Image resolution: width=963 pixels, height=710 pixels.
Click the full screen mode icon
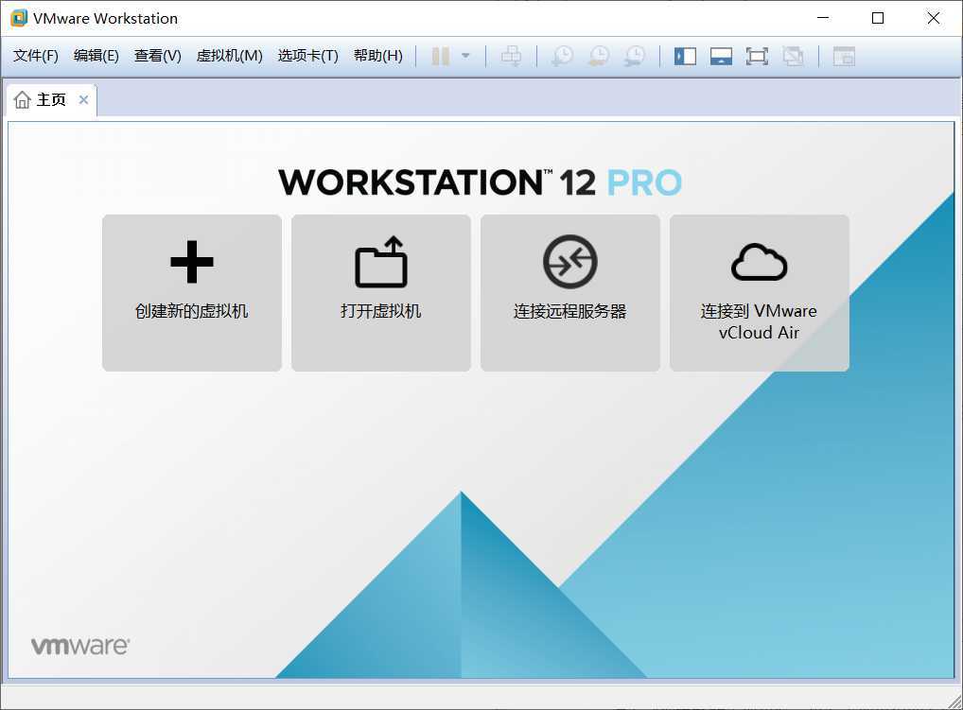click(757, 57)
